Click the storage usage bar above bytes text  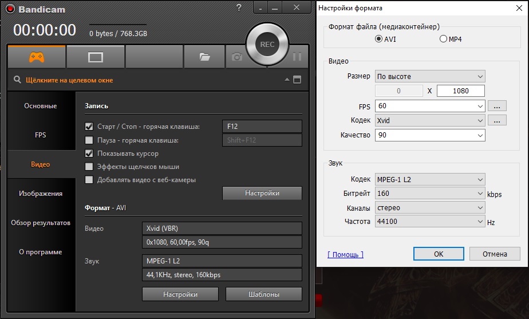[x=118, y=24]
